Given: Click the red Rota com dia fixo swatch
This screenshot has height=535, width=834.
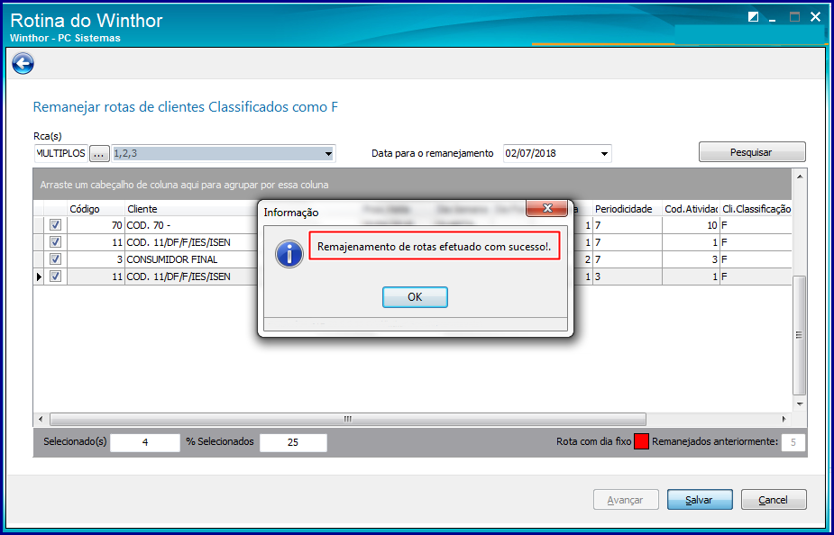Looking at the screenshot, I should pyautogui.click(x=641, y=441).
